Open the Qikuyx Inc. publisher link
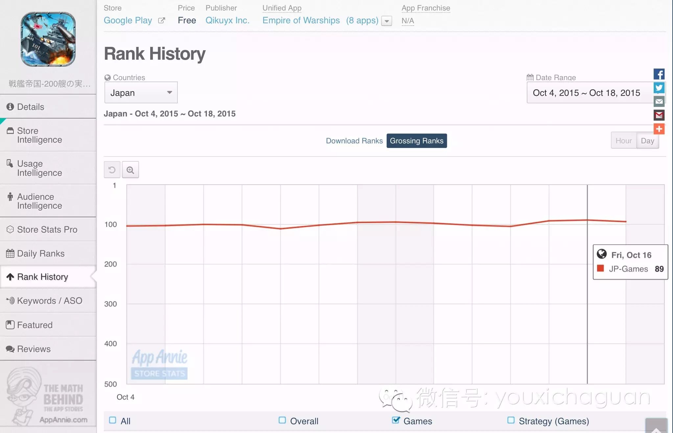 pos(227,20)
